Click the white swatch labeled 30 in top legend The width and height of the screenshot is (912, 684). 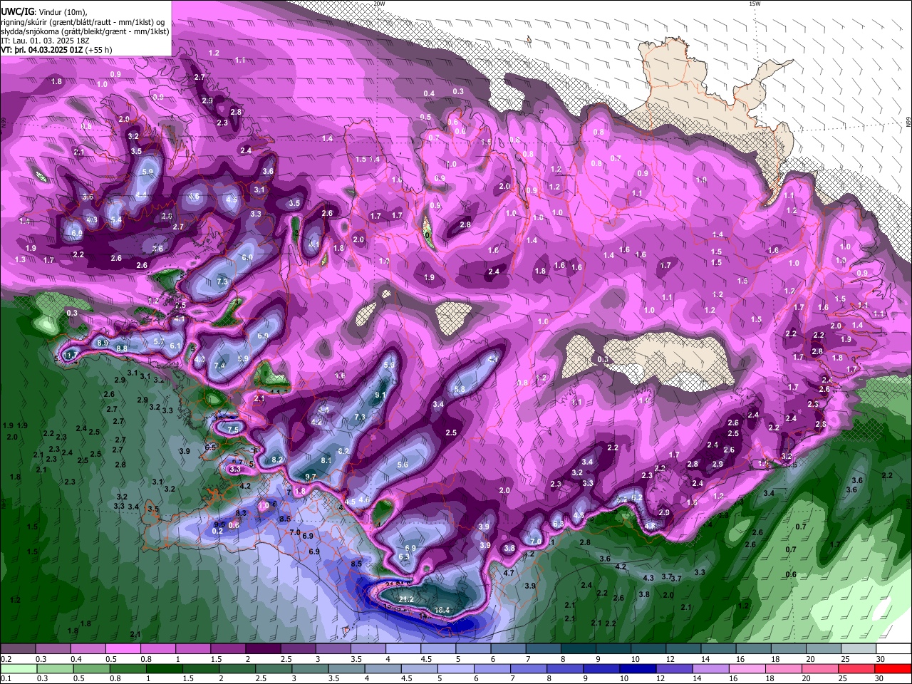tap(895, 649)
